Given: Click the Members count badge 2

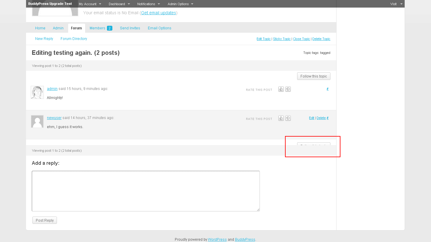Looking at the screenshot, I should tap(109, 28).
